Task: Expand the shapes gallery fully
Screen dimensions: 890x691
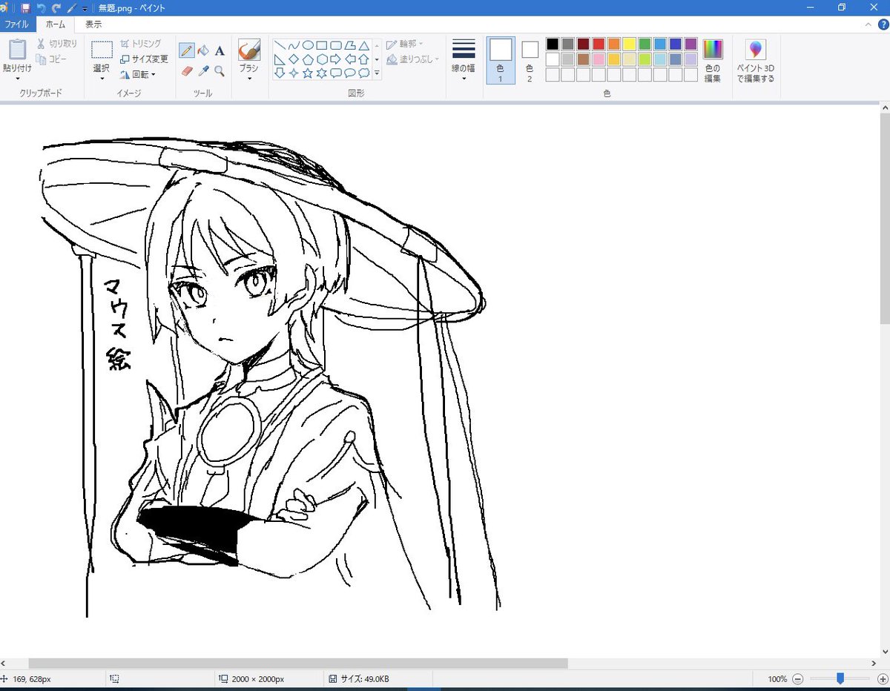Action: 377,73
